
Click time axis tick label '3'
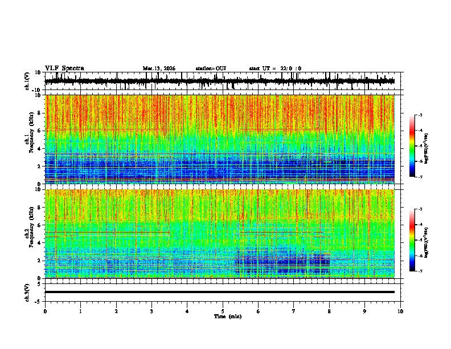click(151, 311)
